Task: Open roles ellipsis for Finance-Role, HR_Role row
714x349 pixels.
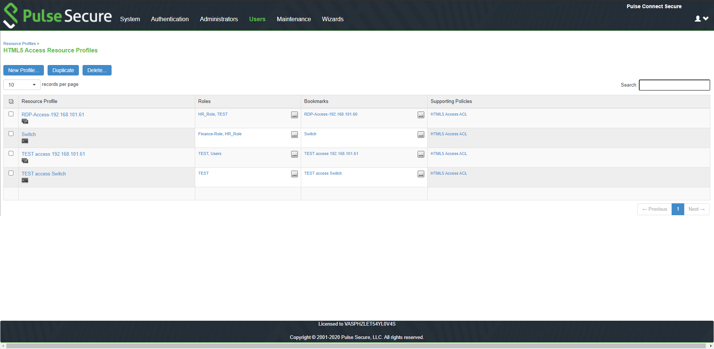Action: [295, 135]
